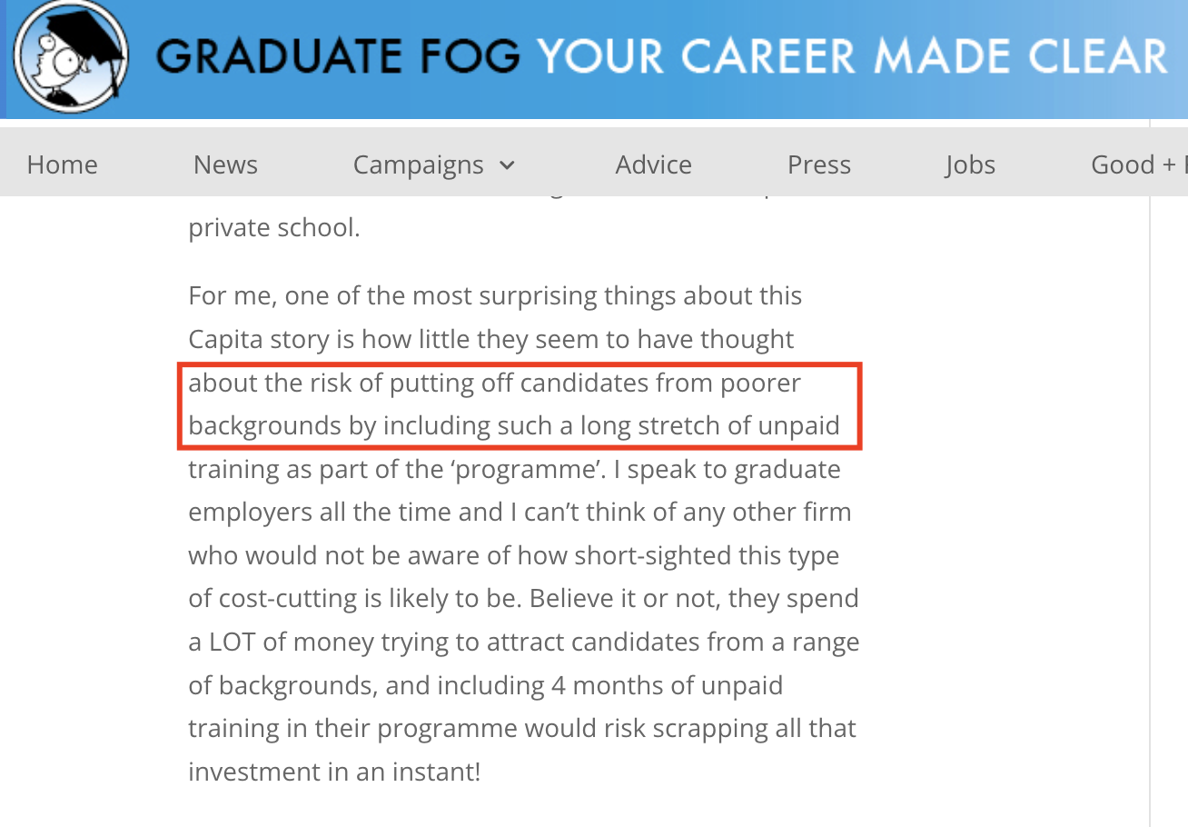Screen dimensions: 1188x827
Task: Click the words 'private school' in the article
Action: 273,227
